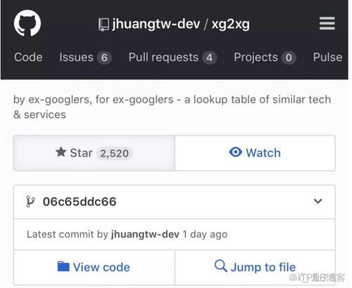Image resolution: width=352 pixels, height=288 pixels.
Task: Open the Pulse tab
Action: click(327, 57)
